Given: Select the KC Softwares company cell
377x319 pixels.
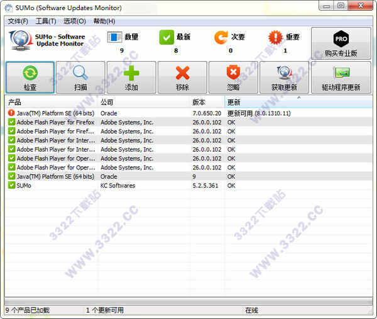Looking at the screenshot, I should coord(118,186).
